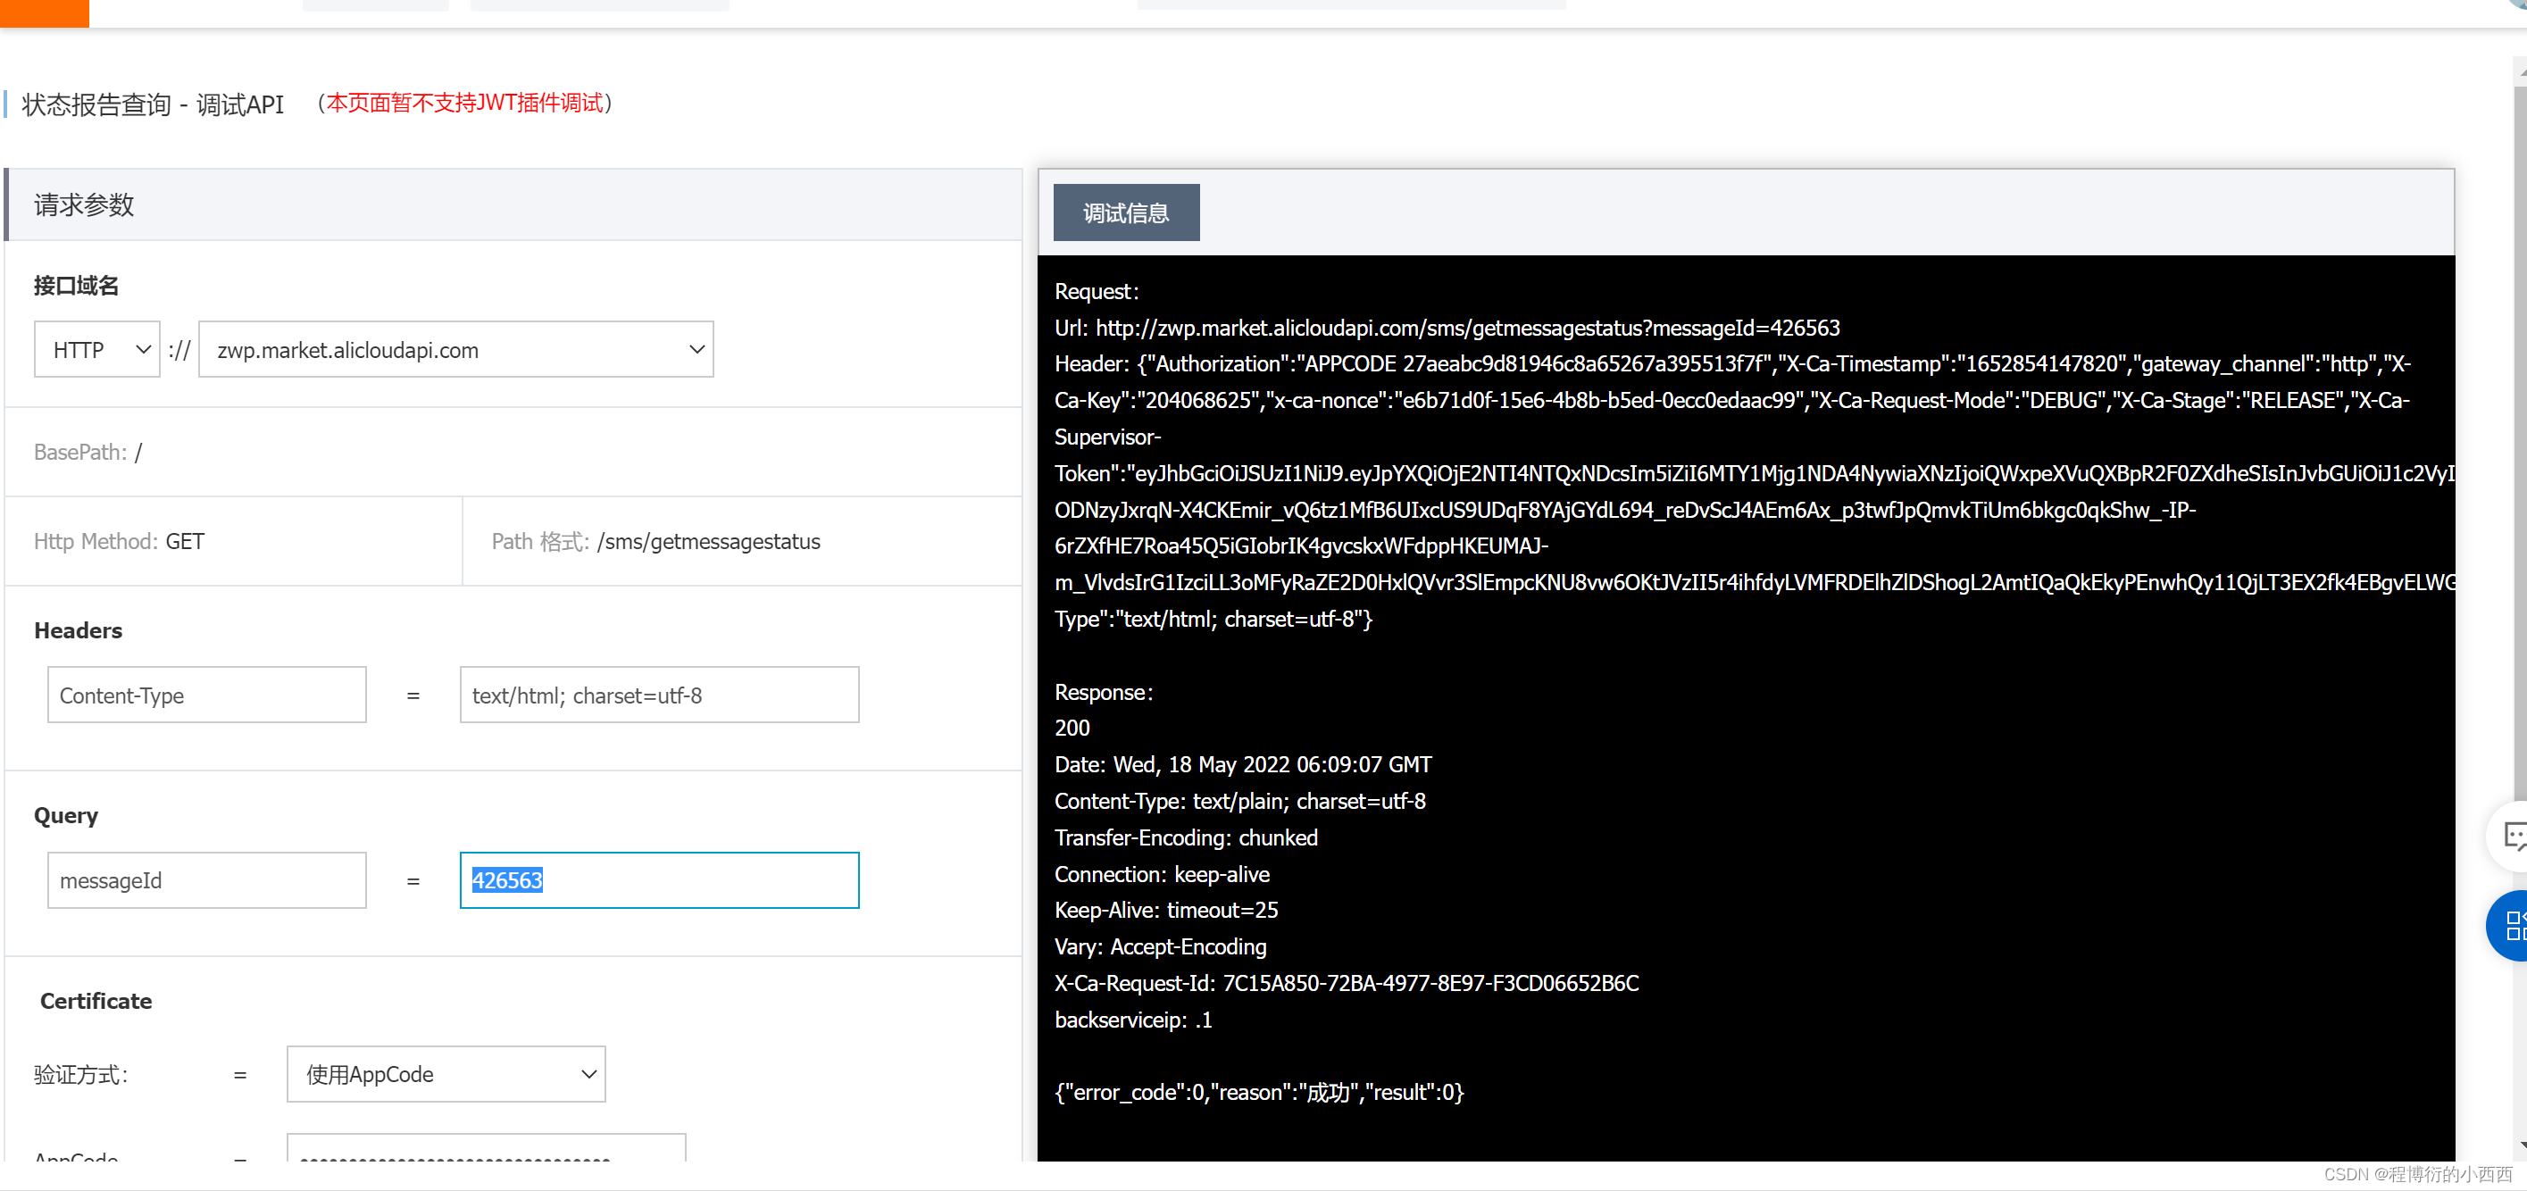2527x1191 pixels.
Task: Click the messageId query name field
Action: [x=206, y=880]
